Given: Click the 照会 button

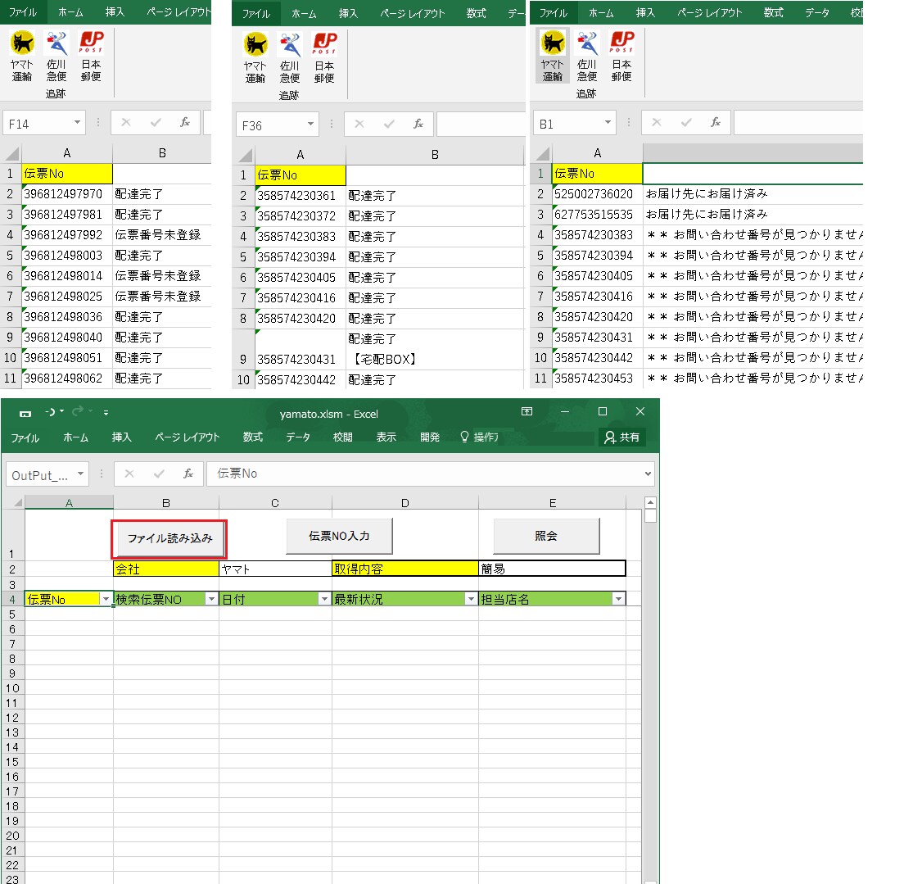Looking at the screenshot, I should coord(546,536).
